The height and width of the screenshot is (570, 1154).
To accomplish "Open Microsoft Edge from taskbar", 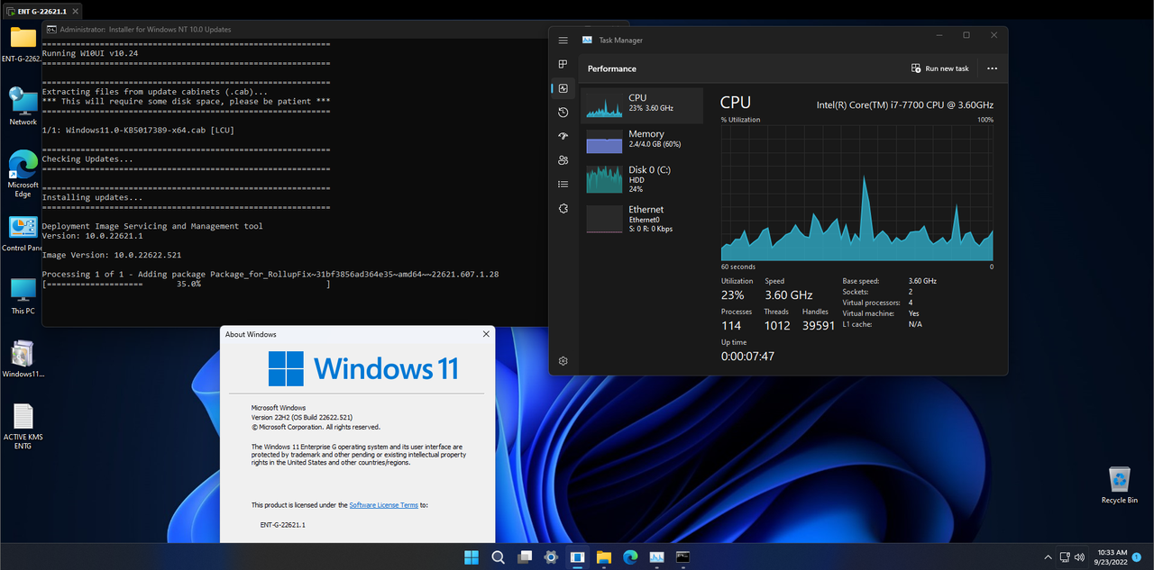I will click(630, 556).
